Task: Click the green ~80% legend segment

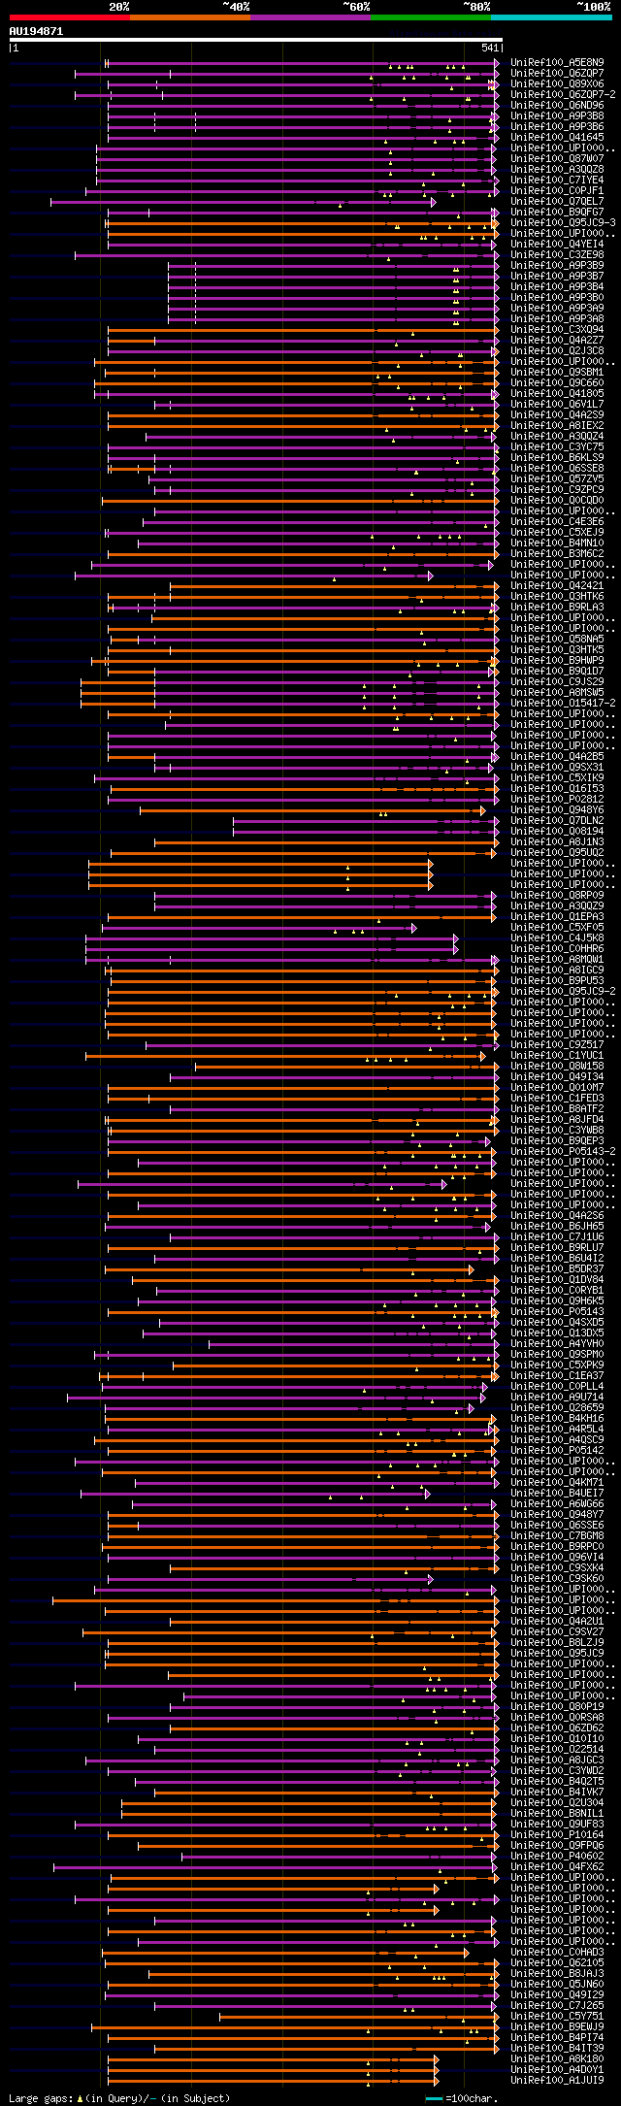Action: (x=430, y=17)
